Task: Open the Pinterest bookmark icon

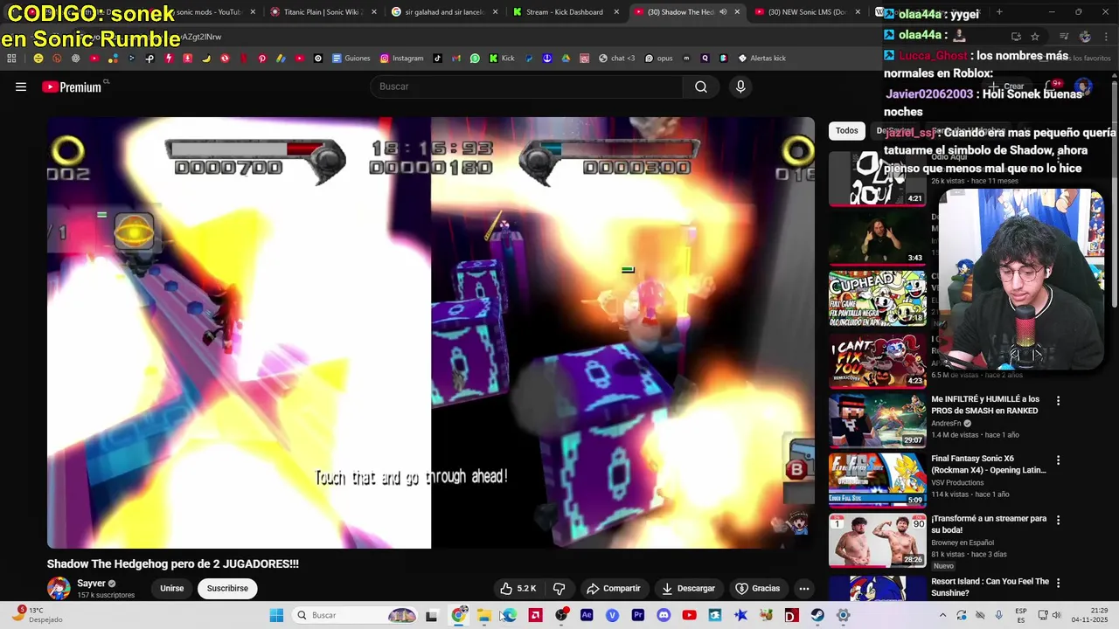Action: (x=261, y=59)
